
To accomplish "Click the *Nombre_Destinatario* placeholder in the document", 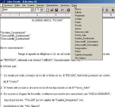I will [13, 33].
